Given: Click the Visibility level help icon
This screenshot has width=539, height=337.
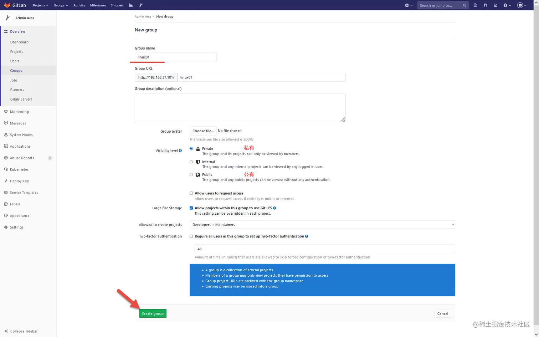Looking at the screenshot, I should coord(180,150).
